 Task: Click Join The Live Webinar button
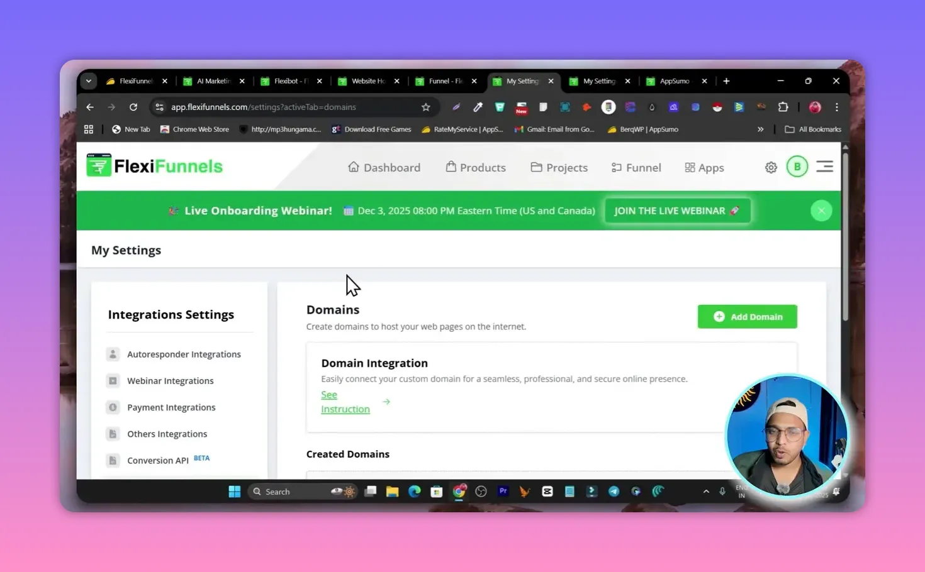pos(678,211)
